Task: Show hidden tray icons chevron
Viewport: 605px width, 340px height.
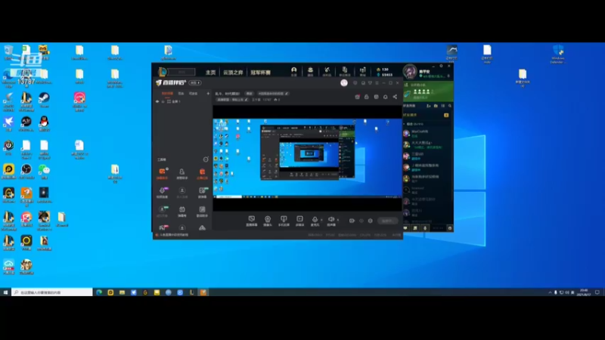Action: click(x=550, y=292)
